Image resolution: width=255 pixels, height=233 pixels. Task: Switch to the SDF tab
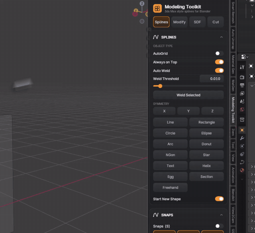point(198,22)
